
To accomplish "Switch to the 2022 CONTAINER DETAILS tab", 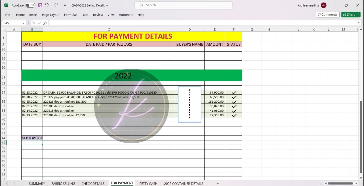I will click(x=184, y=183).
